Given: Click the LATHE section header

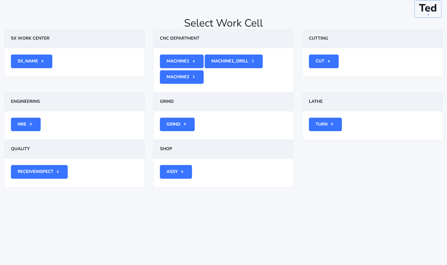Looking at the screenshot, I should click(x=316, y=101).
